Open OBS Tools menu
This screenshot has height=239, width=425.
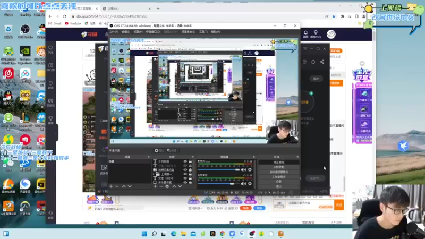click(203, 32)
